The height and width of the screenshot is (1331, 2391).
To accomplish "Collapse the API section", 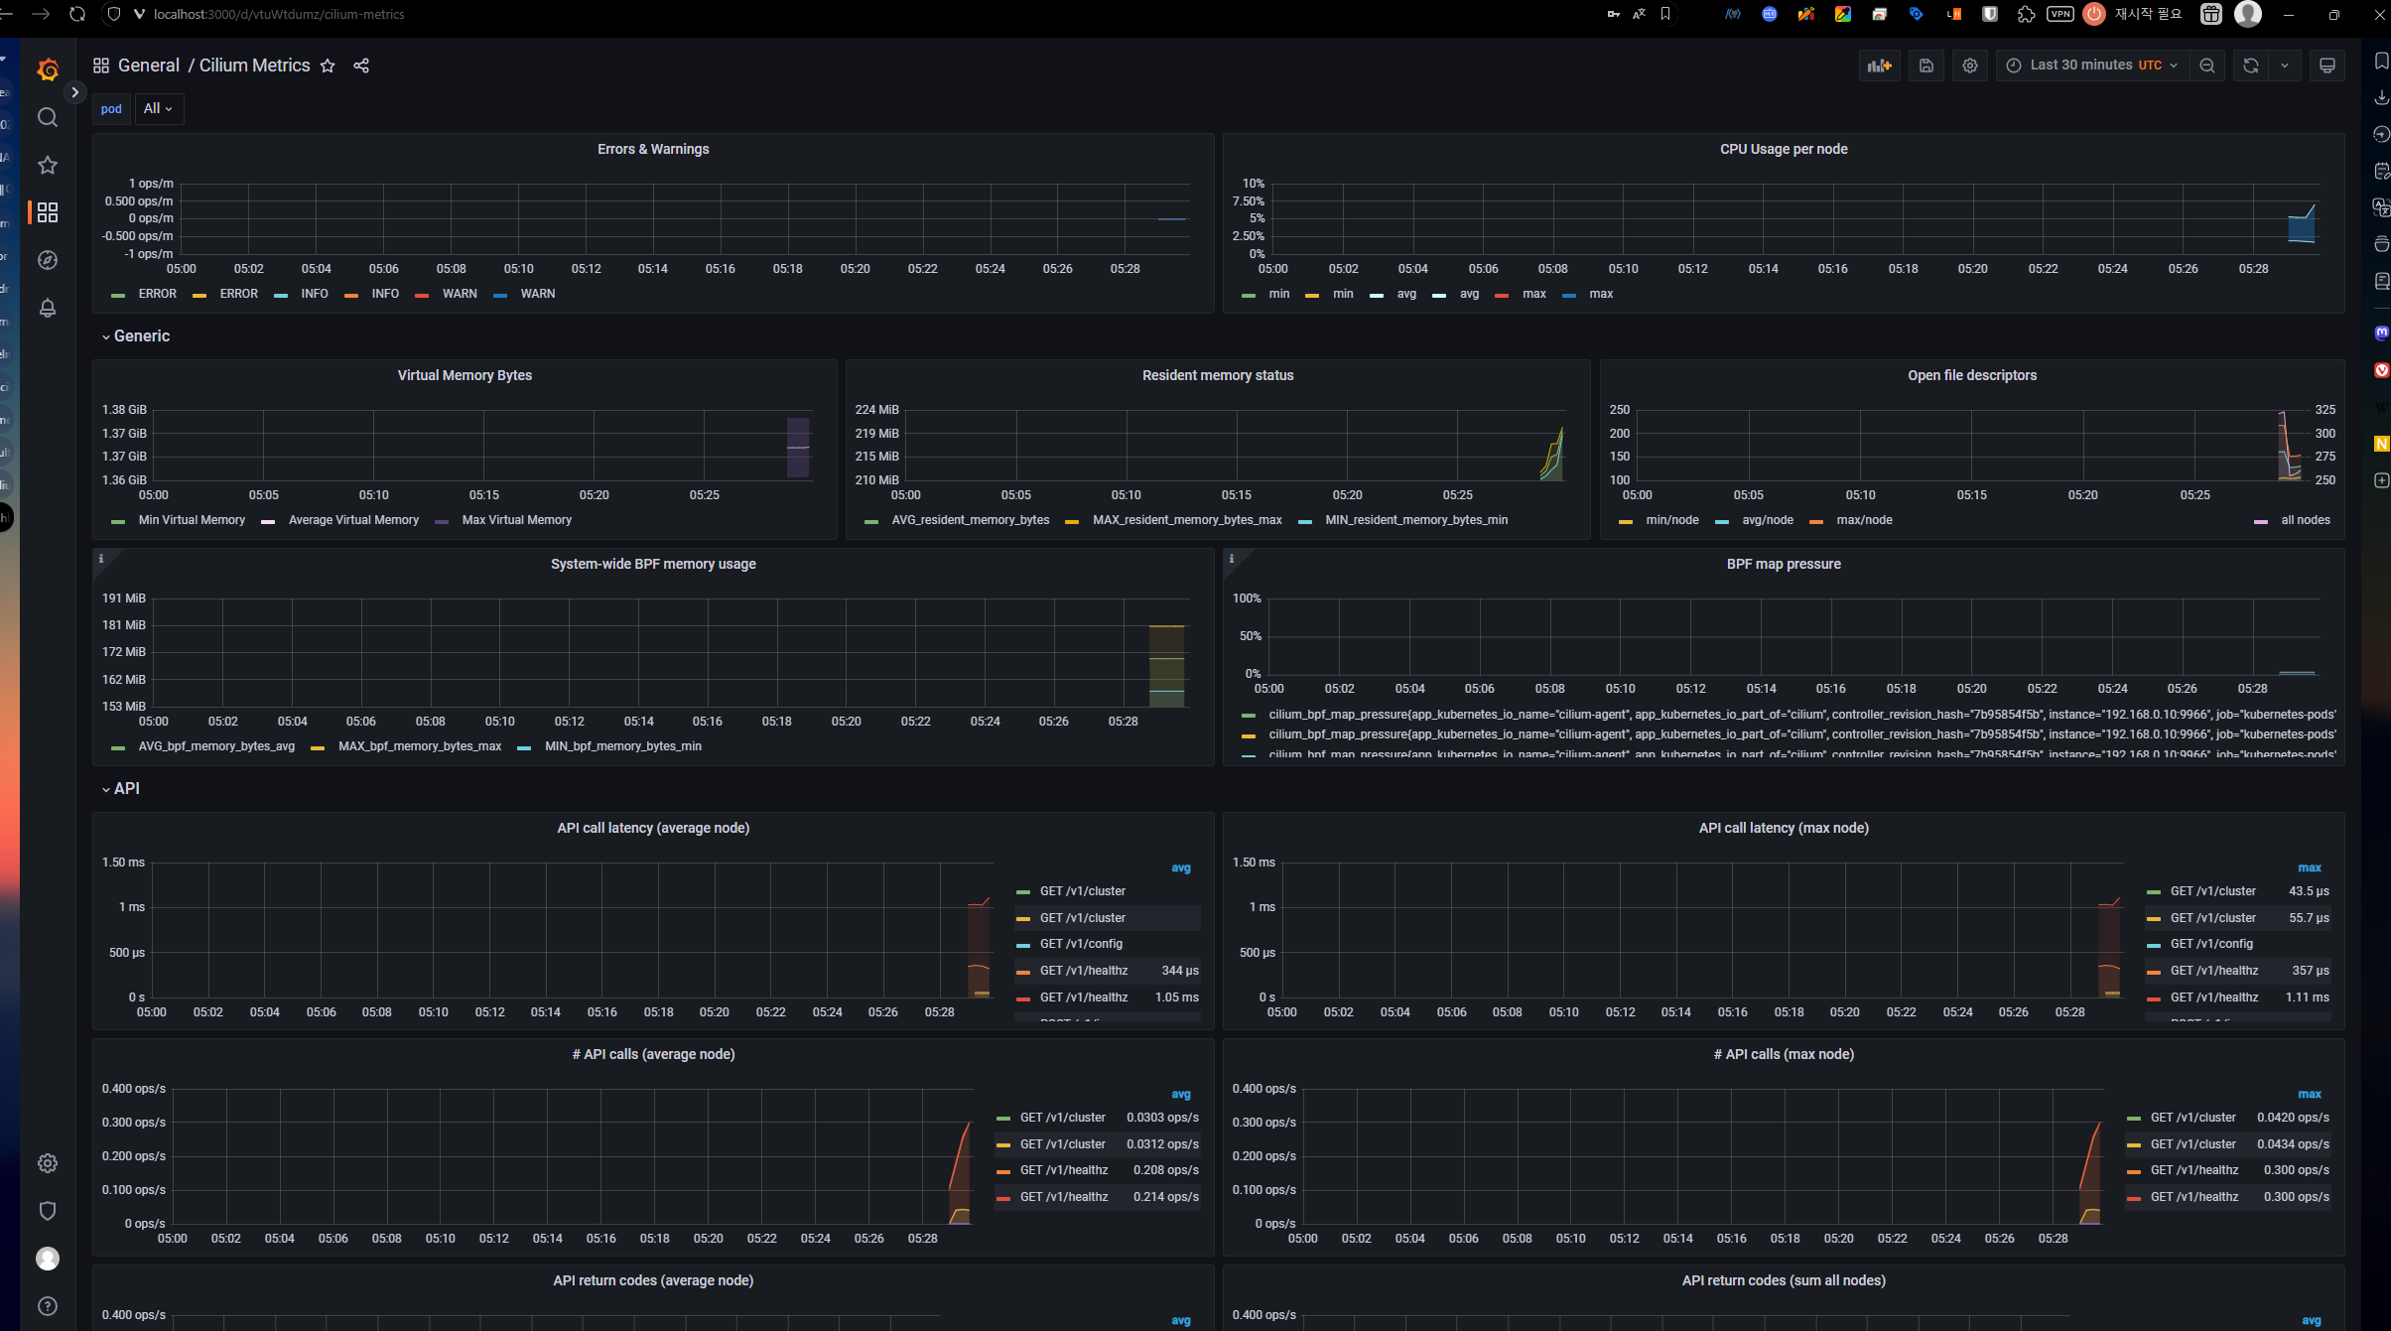I will click(126, 788).
